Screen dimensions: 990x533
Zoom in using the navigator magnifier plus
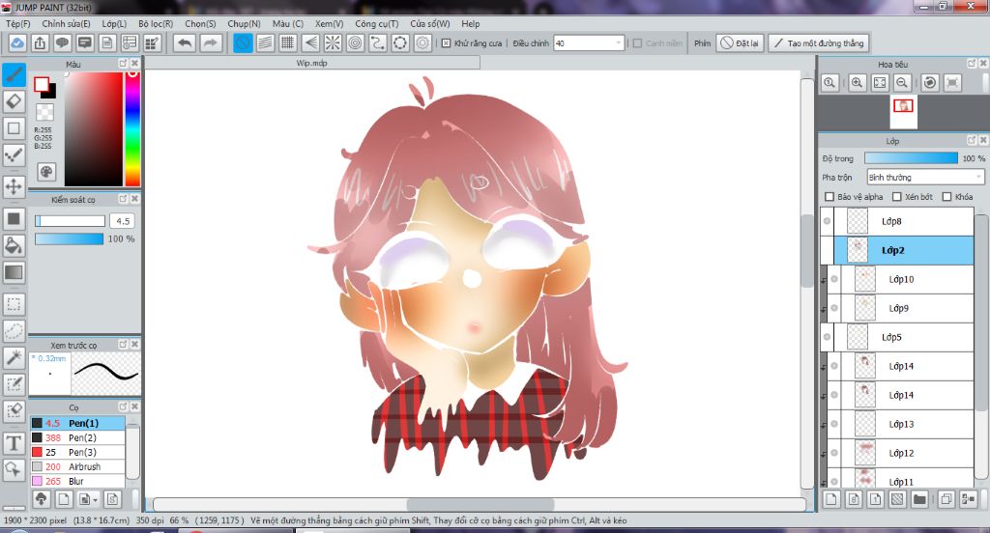[857, 83]
